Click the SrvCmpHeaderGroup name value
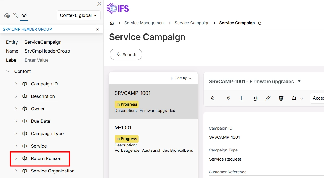This screenshot has width=324, height=178. click(x=47, y=51)
